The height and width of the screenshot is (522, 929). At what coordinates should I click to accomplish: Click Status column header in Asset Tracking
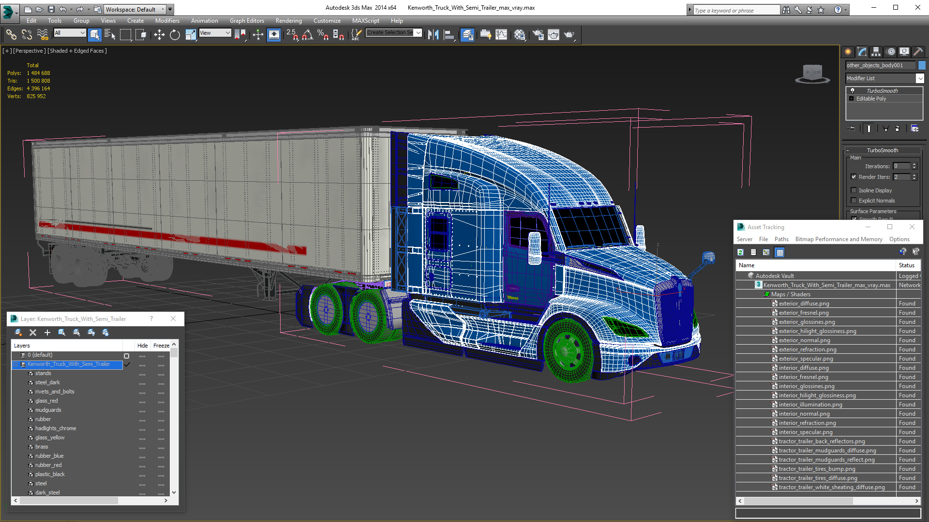coord(907,265)
